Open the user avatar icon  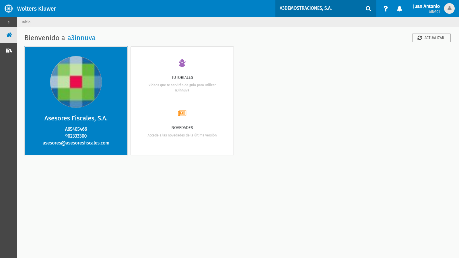[449, 8]
